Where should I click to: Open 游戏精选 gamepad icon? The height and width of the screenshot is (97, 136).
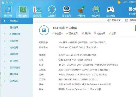click(x=110, y=10)
